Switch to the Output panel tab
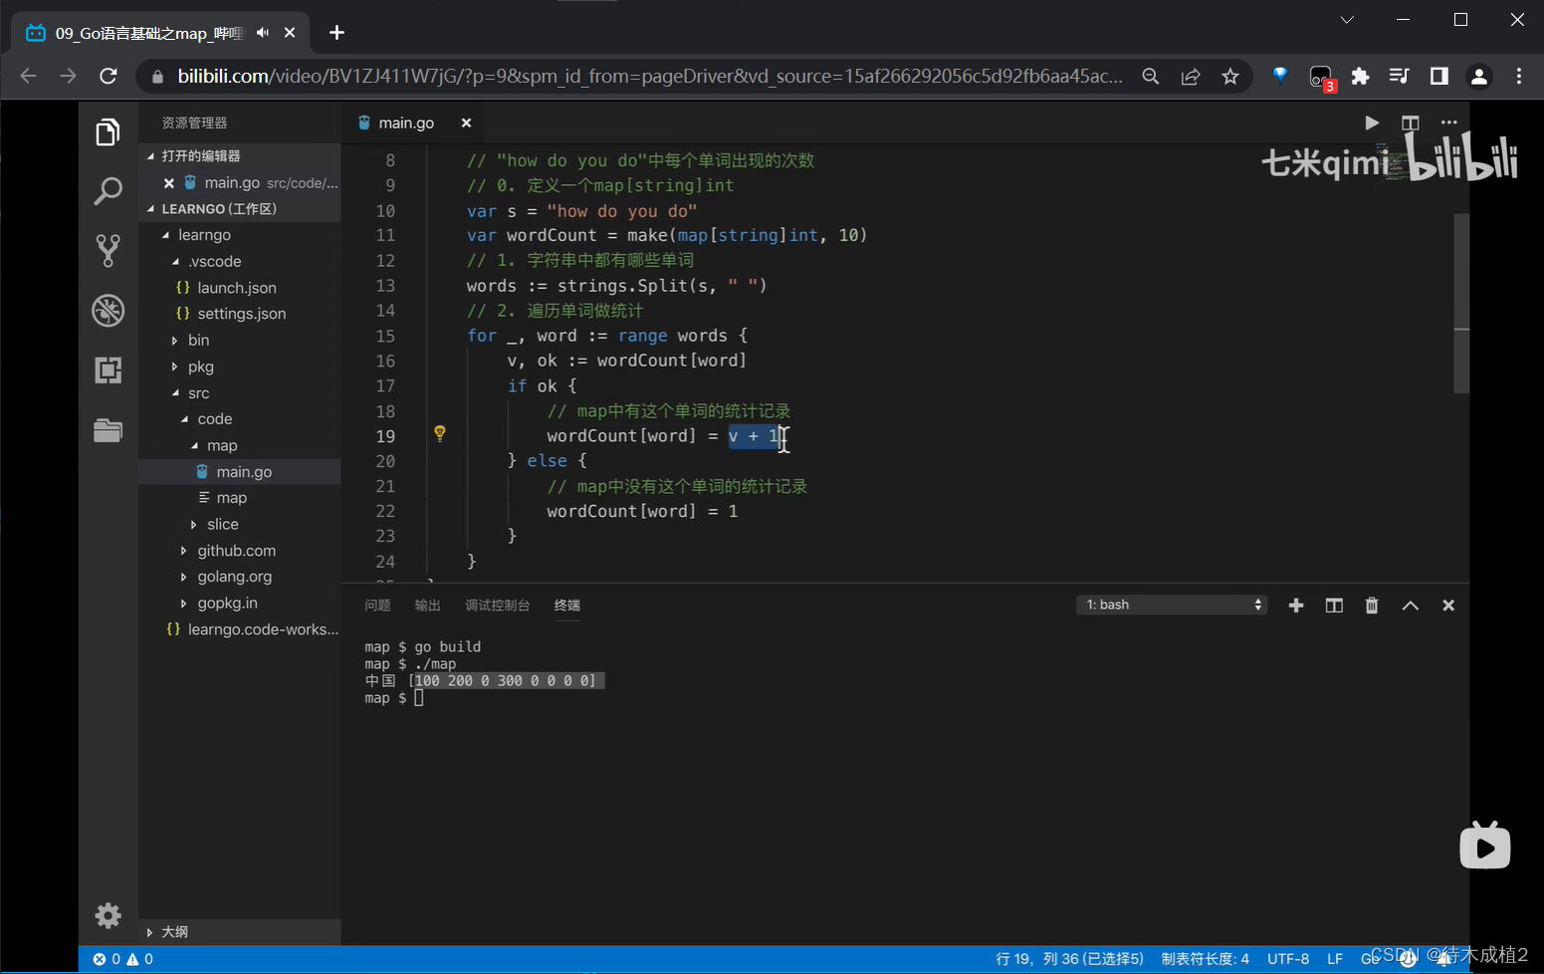The width and height of the screenshot is (1544, 974). [427, 606]
